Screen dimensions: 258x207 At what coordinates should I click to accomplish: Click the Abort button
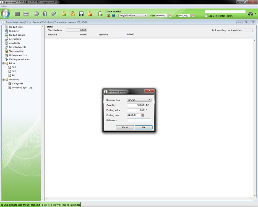[125, 127]
